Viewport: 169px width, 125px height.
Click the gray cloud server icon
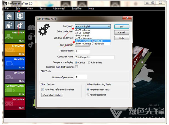pyautogui.click(x=31, y=37)
